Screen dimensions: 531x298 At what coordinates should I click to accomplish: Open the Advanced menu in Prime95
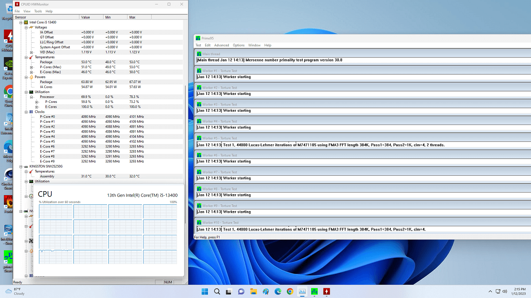(222, 45)
